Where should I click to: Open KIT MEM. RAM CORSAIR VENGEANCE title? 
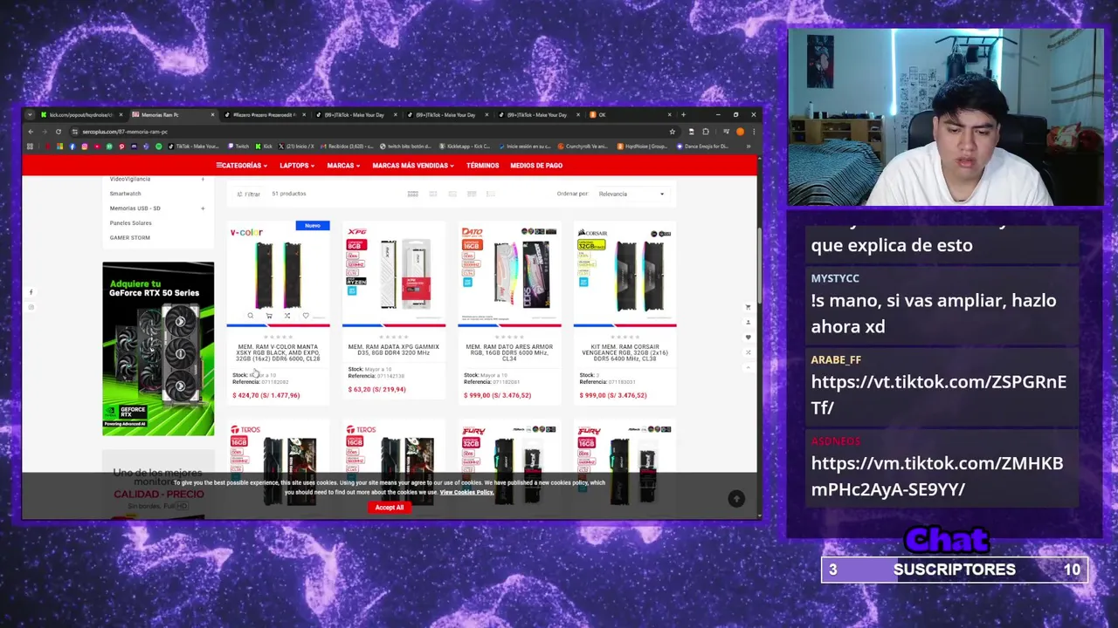coord(625,352)
